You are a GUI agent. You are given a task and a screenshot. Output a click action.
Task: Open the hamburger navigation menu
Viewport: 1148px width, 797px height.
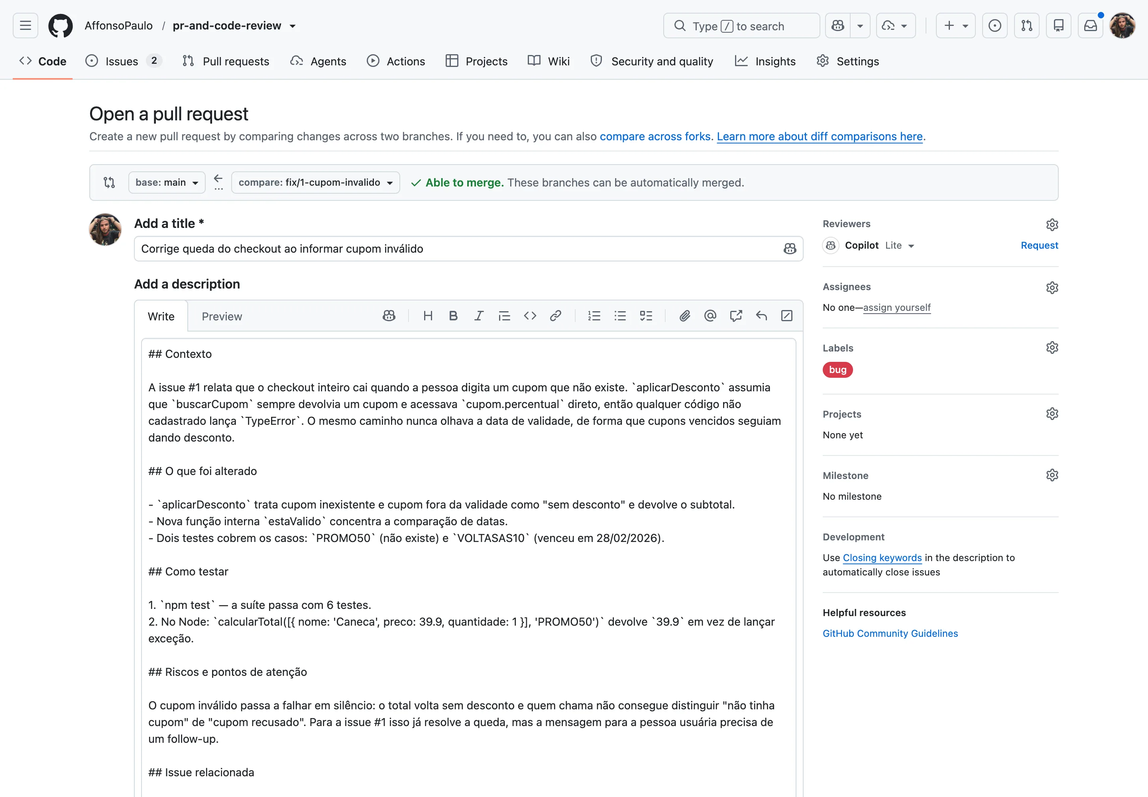[26, 26]
